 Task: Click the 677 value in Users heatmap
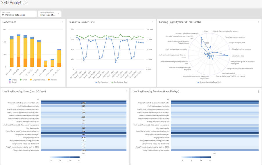coord(84,106)
